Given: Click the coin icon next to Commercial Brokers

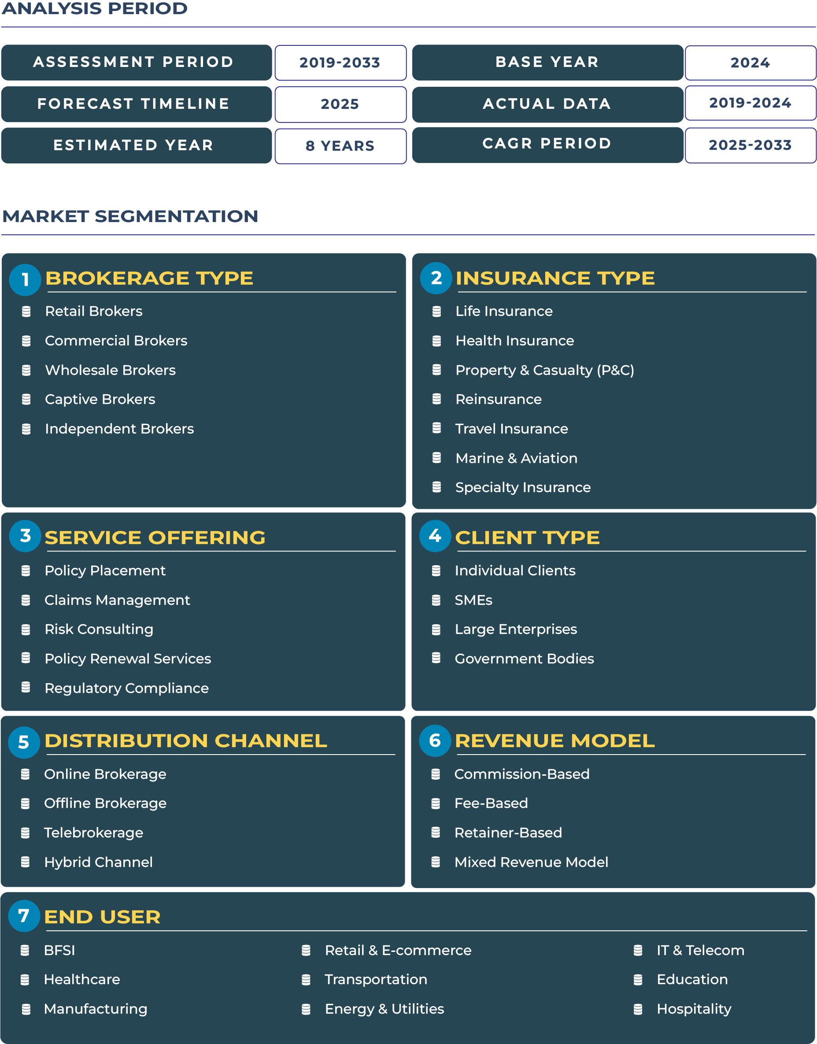Looking at the screenshot, I should (26, 341).
